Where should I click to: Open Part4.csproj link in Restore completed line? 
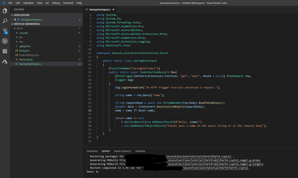(215, 168)
